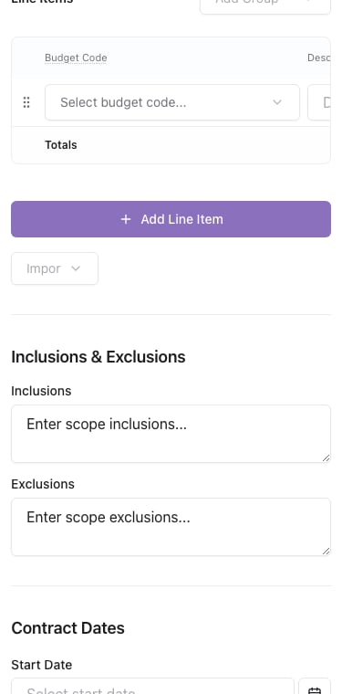The height and width of the screenshot is (694, 342).
Task: Click the partially visible Description input field
Action: [319, 102]
